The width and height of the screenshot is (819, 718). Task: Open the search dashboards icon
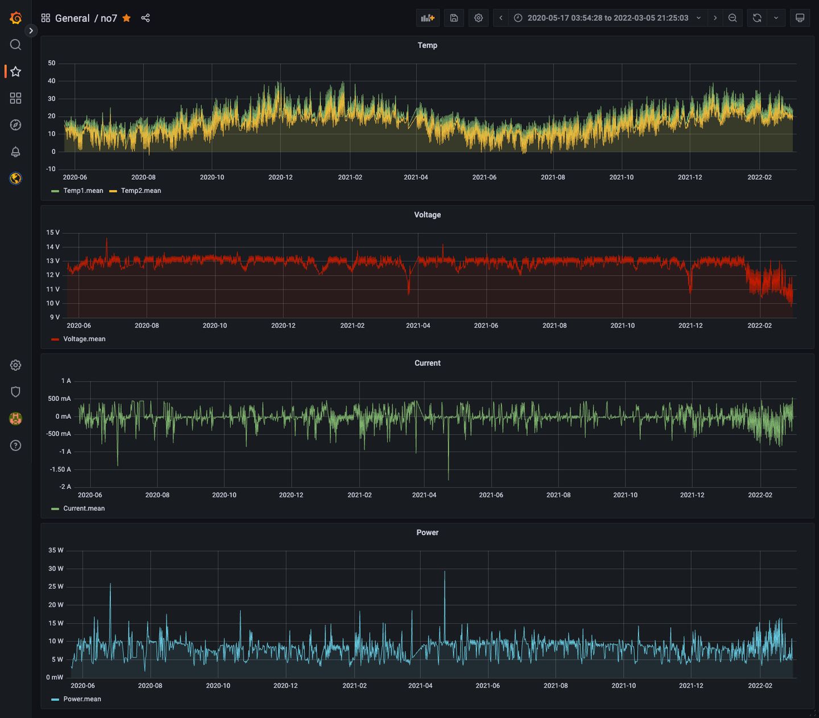click(x=15, y=44)
